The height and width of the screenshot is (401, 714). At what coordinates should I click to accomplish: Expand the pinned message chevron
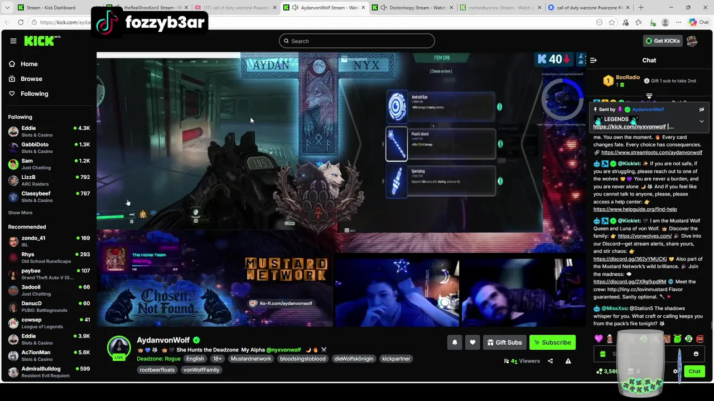pyautogui.click(x=702, y=121)
